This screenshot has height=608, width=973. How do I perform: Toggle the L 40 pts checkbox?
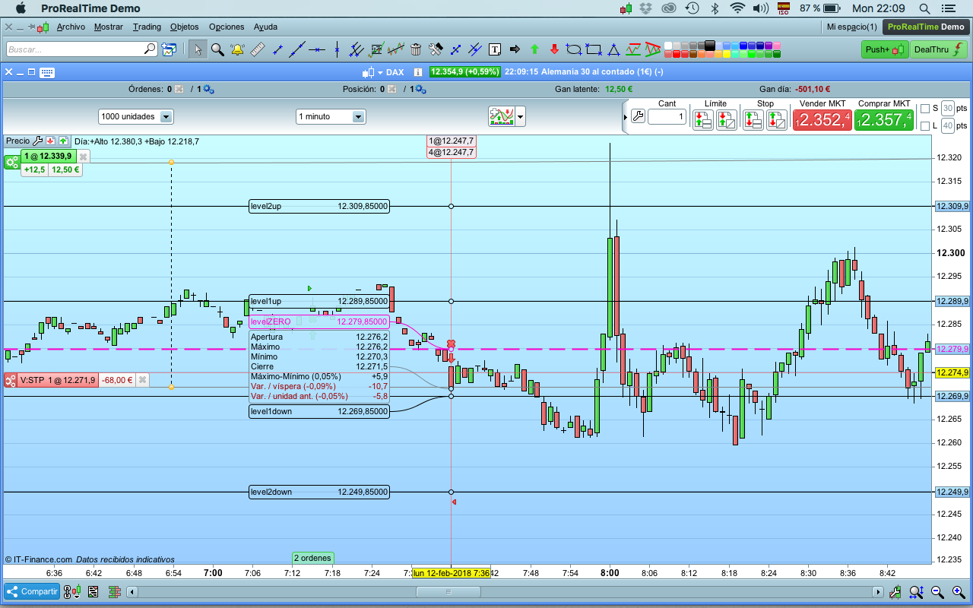[925, 125]
